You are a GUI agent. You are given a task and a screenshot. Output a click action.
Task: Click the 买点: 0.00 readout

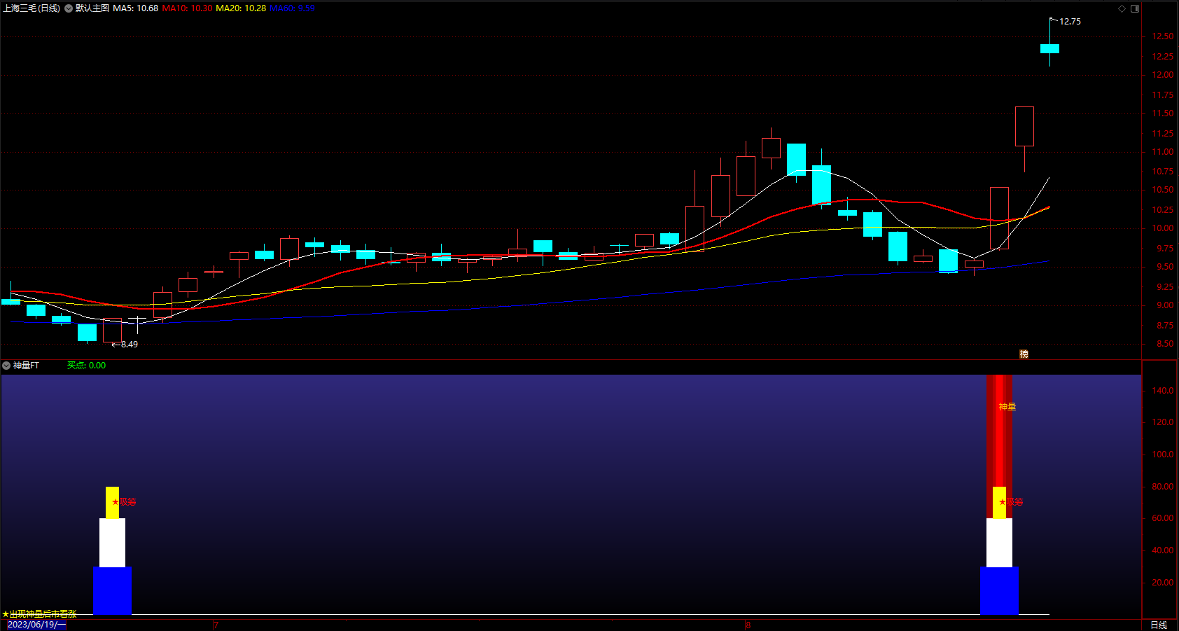86,366
